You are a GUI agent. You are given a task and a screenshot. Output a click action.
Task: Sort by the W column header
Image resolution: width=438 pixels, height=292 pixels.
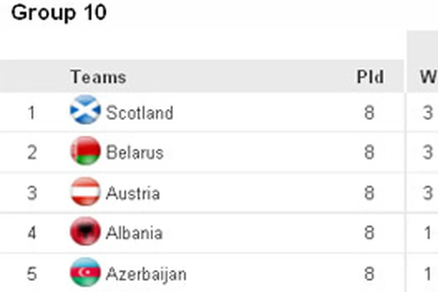point(428,77)
